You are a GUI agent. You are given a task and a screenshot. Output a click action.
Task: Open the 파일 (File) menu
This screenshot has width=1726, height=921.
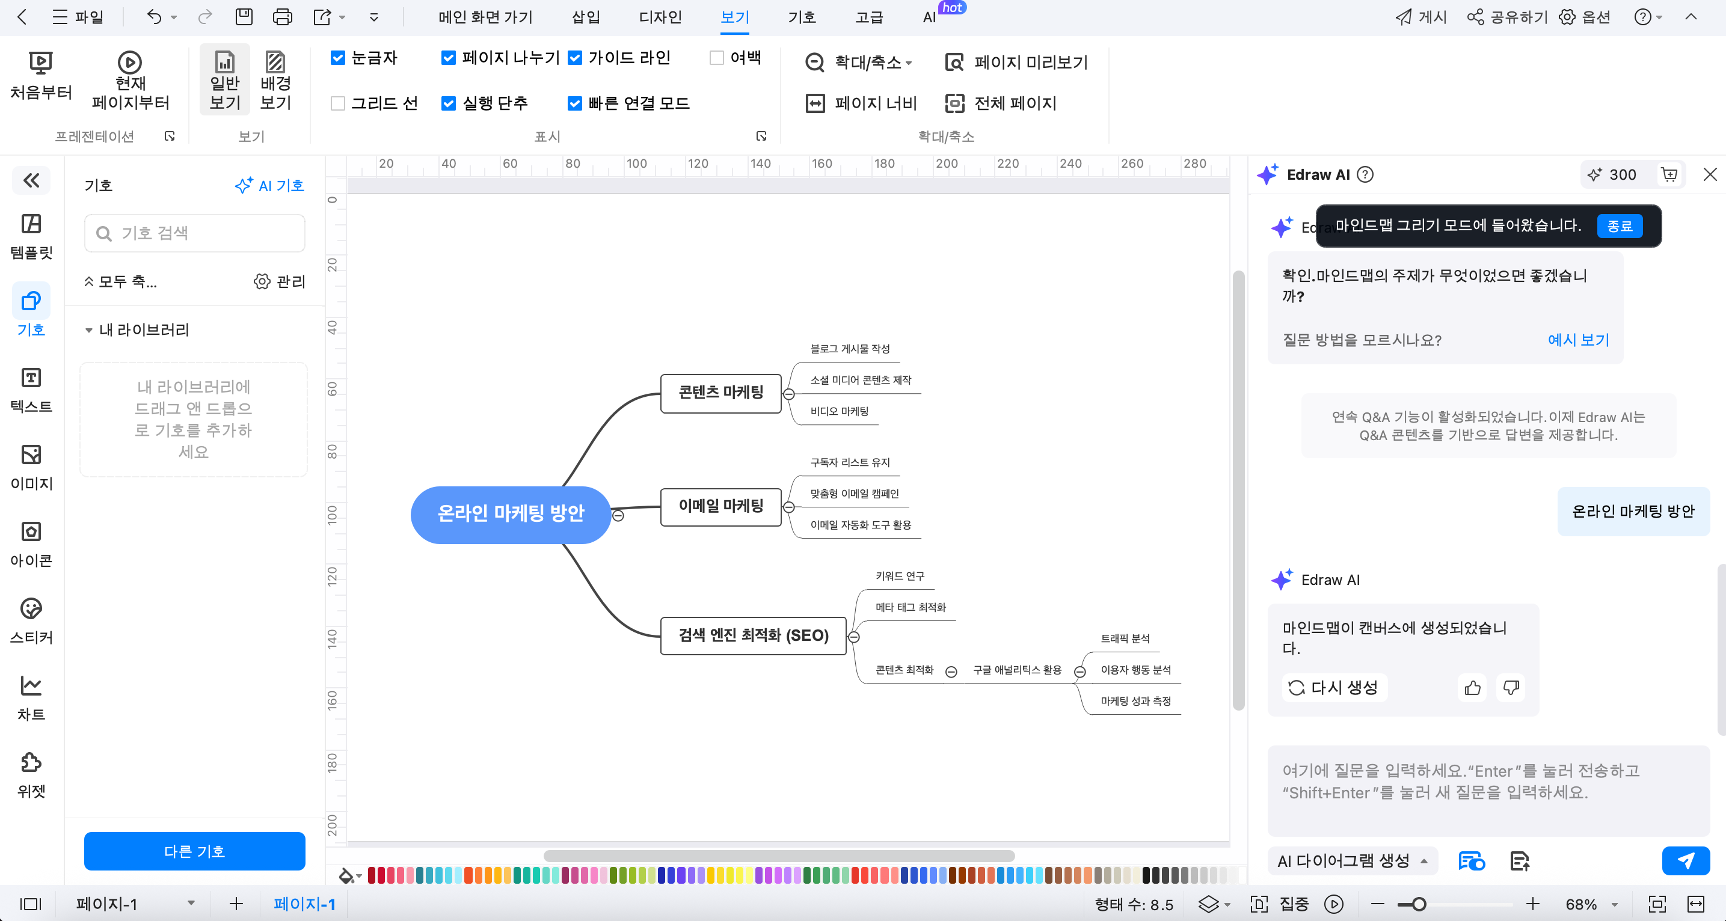(x=78, y=17)
